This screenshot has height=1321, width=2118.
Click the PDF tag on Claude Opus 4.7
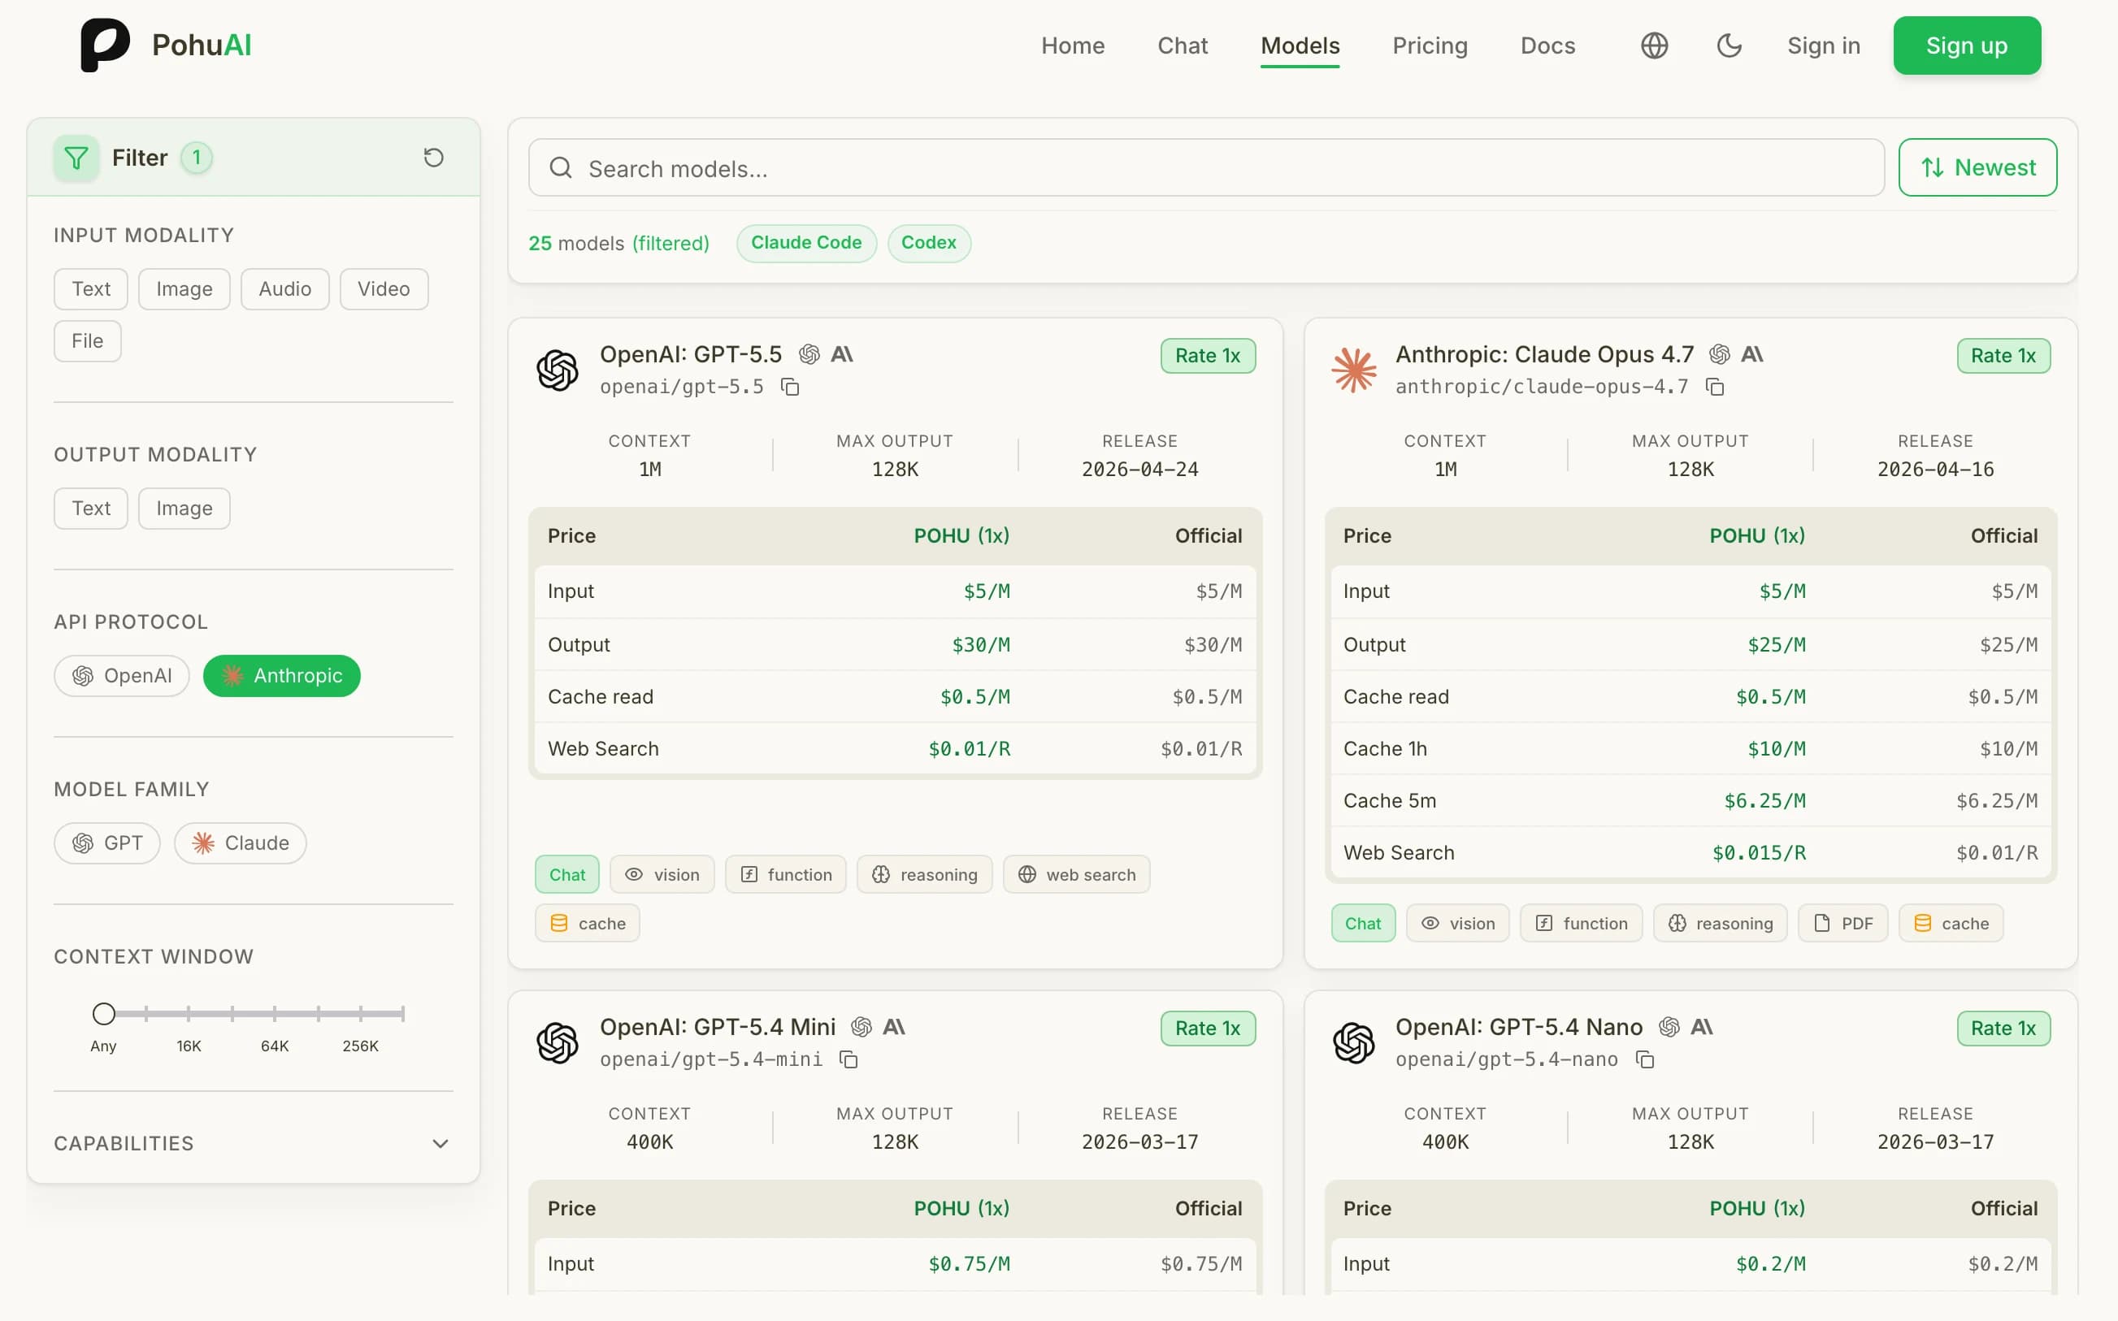(1842, 924)
